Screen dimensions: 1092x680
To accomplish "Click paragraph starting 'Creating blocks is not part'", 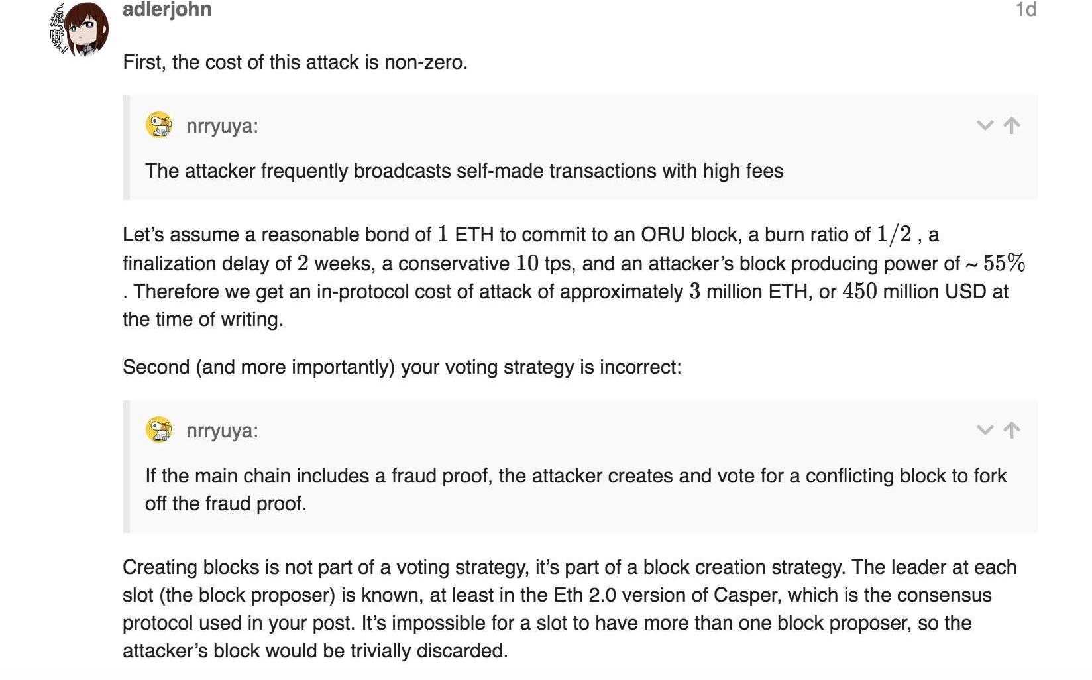I will [569, 609].
